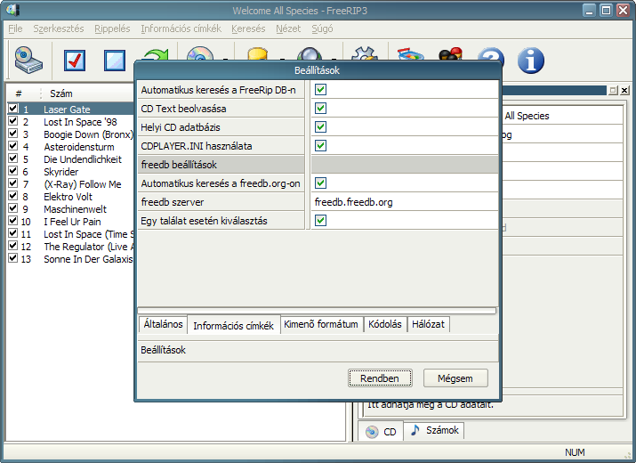The height and width of the screenshot is (463, 636).
Task: Toggle Helyi CD adatbázis checkbox
Action: pyautogui.click(x=320, y=126)
